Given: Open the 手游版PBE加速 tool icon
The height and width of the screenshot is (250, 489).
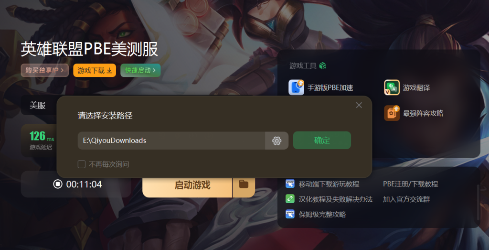Looking at the screenshot, I should pyautogui.click(x=296, y=87).
